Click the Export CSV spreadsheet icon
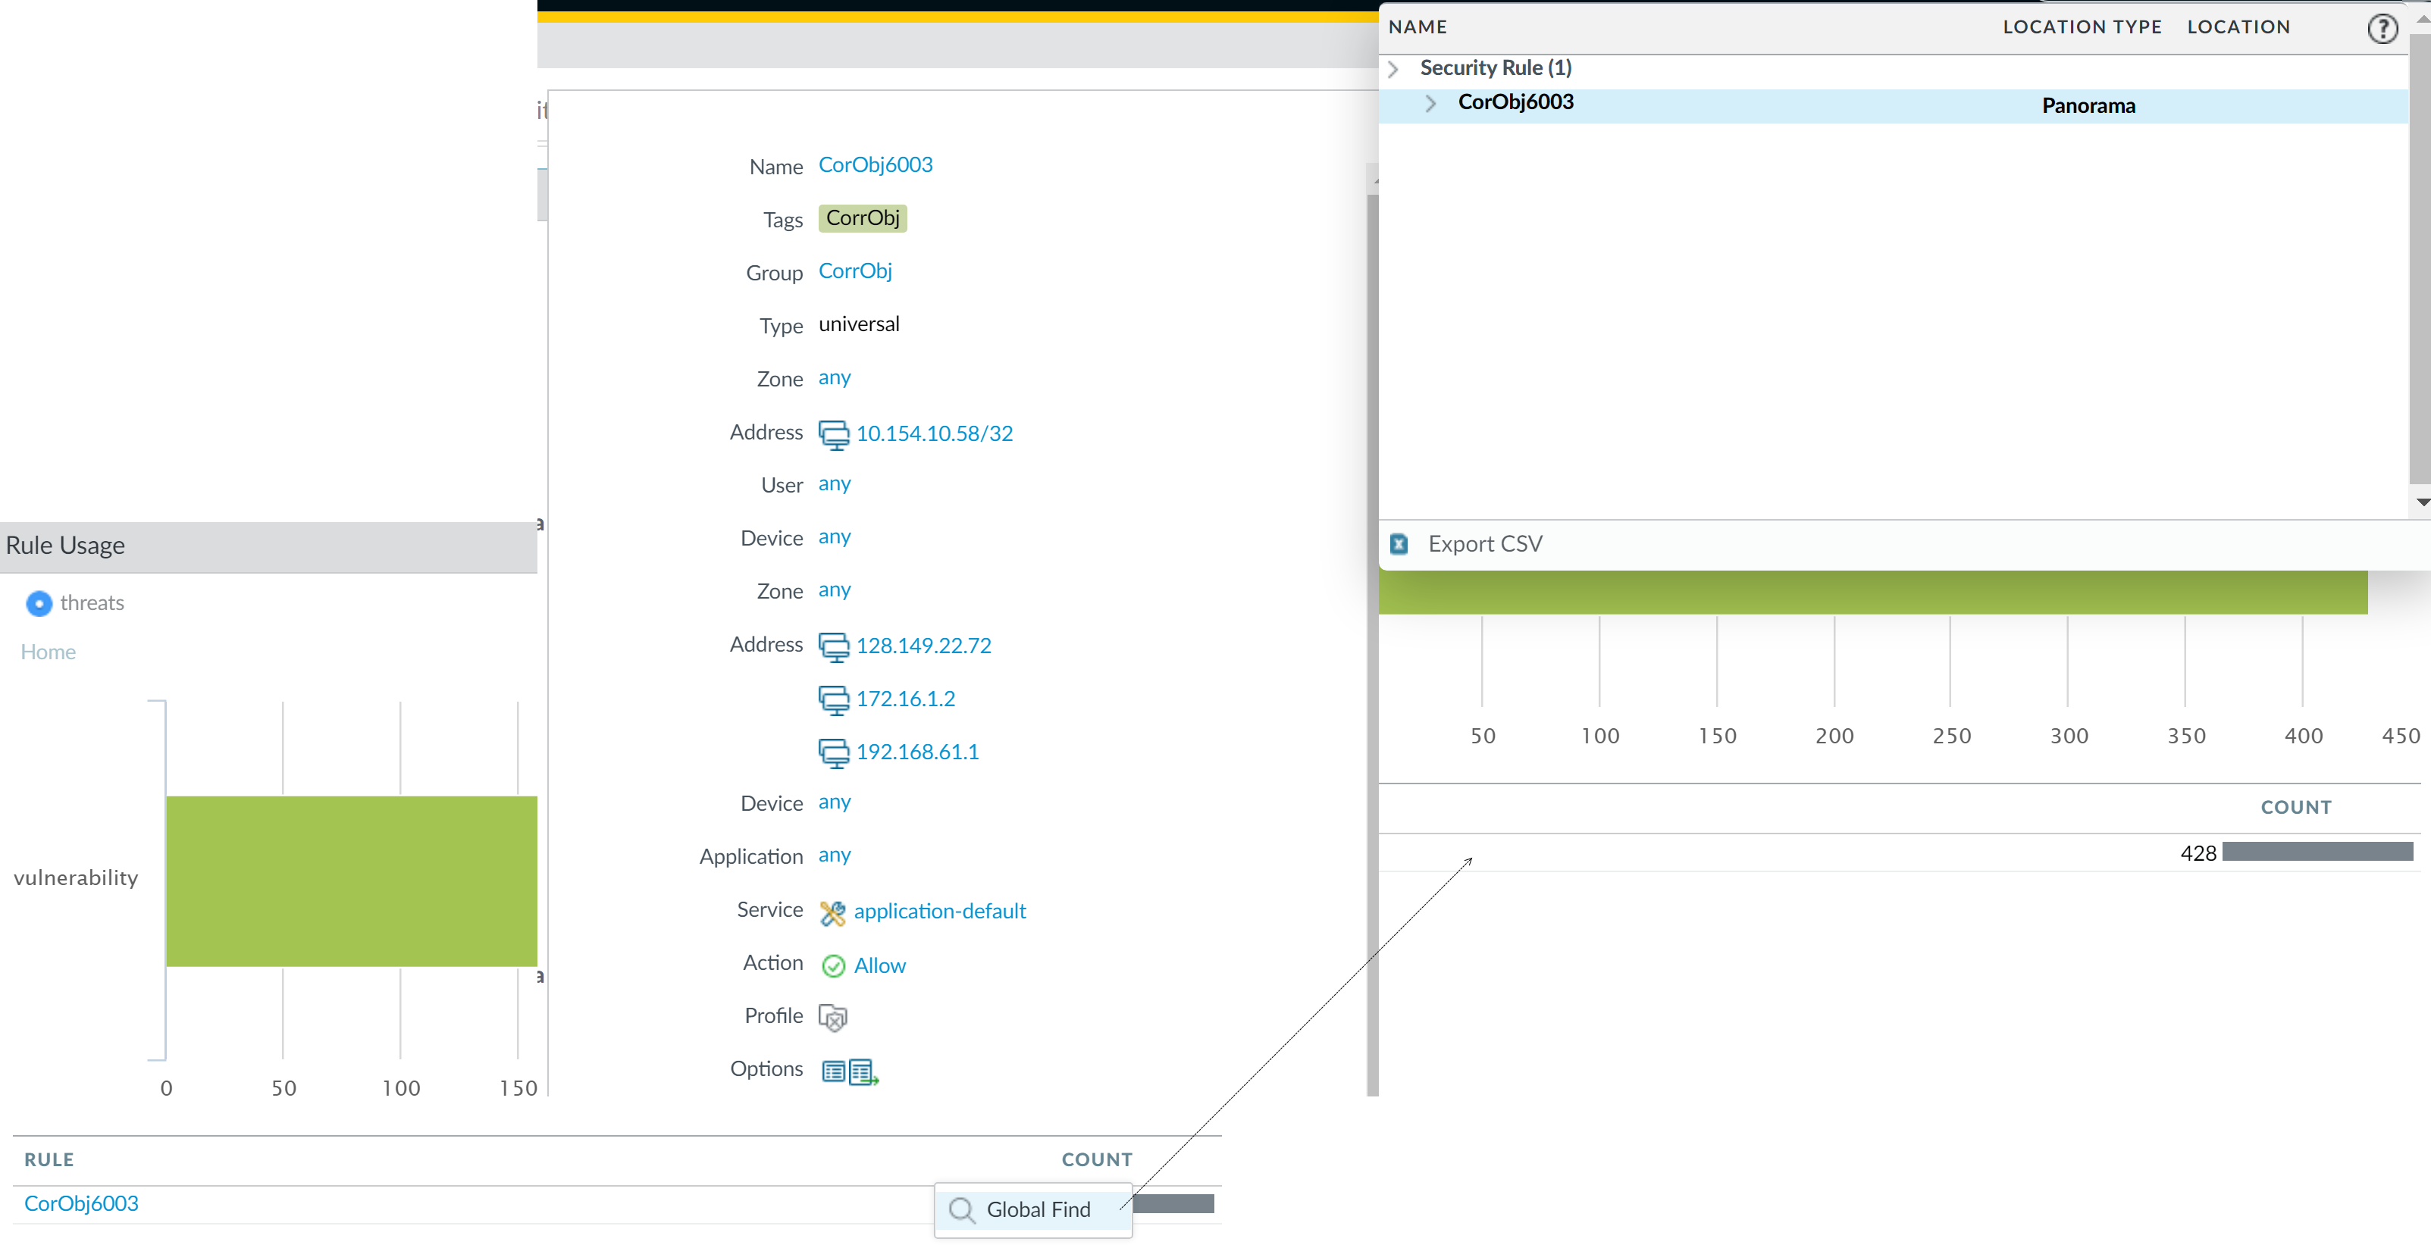Viewport: 2431px width, 1248px height. (1399, 544)
